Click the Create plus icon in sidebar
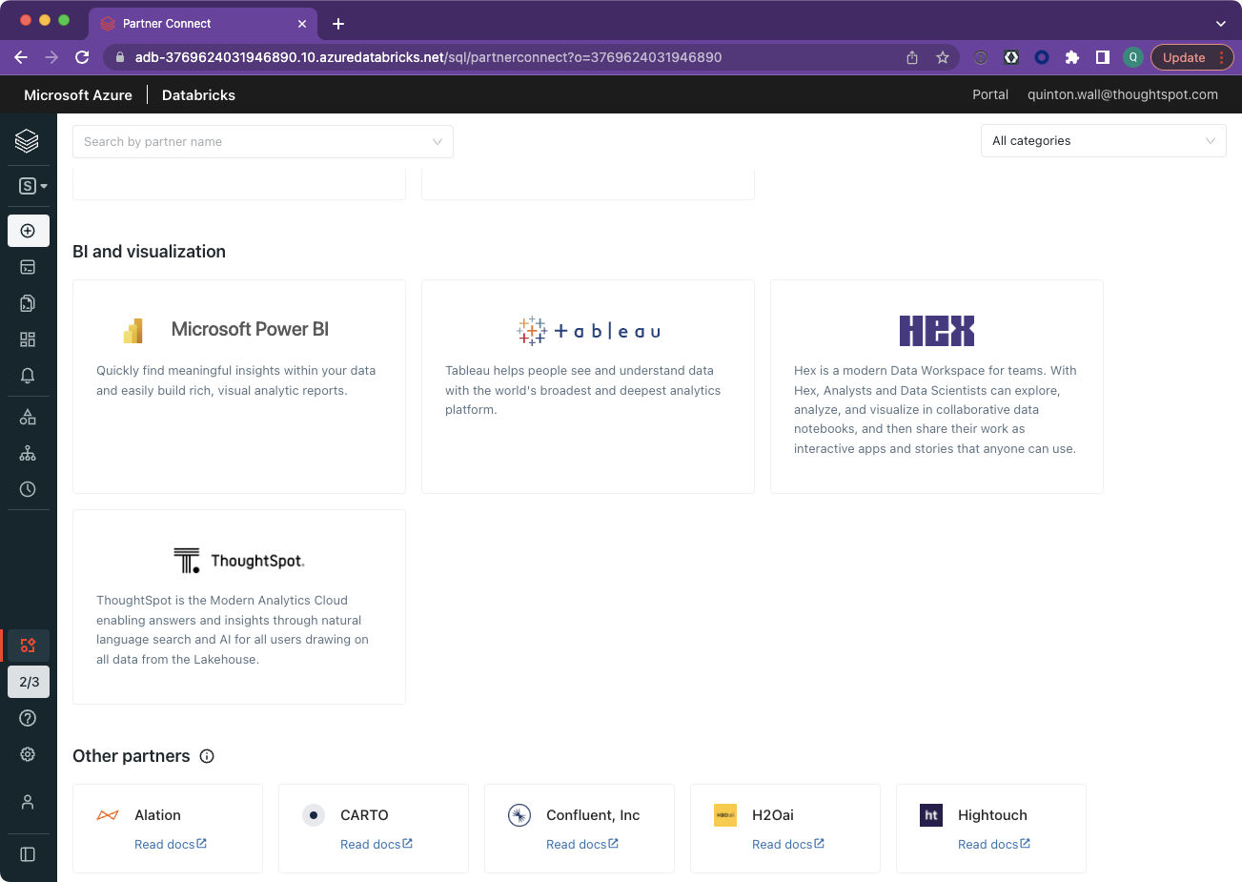 [28, 231]
